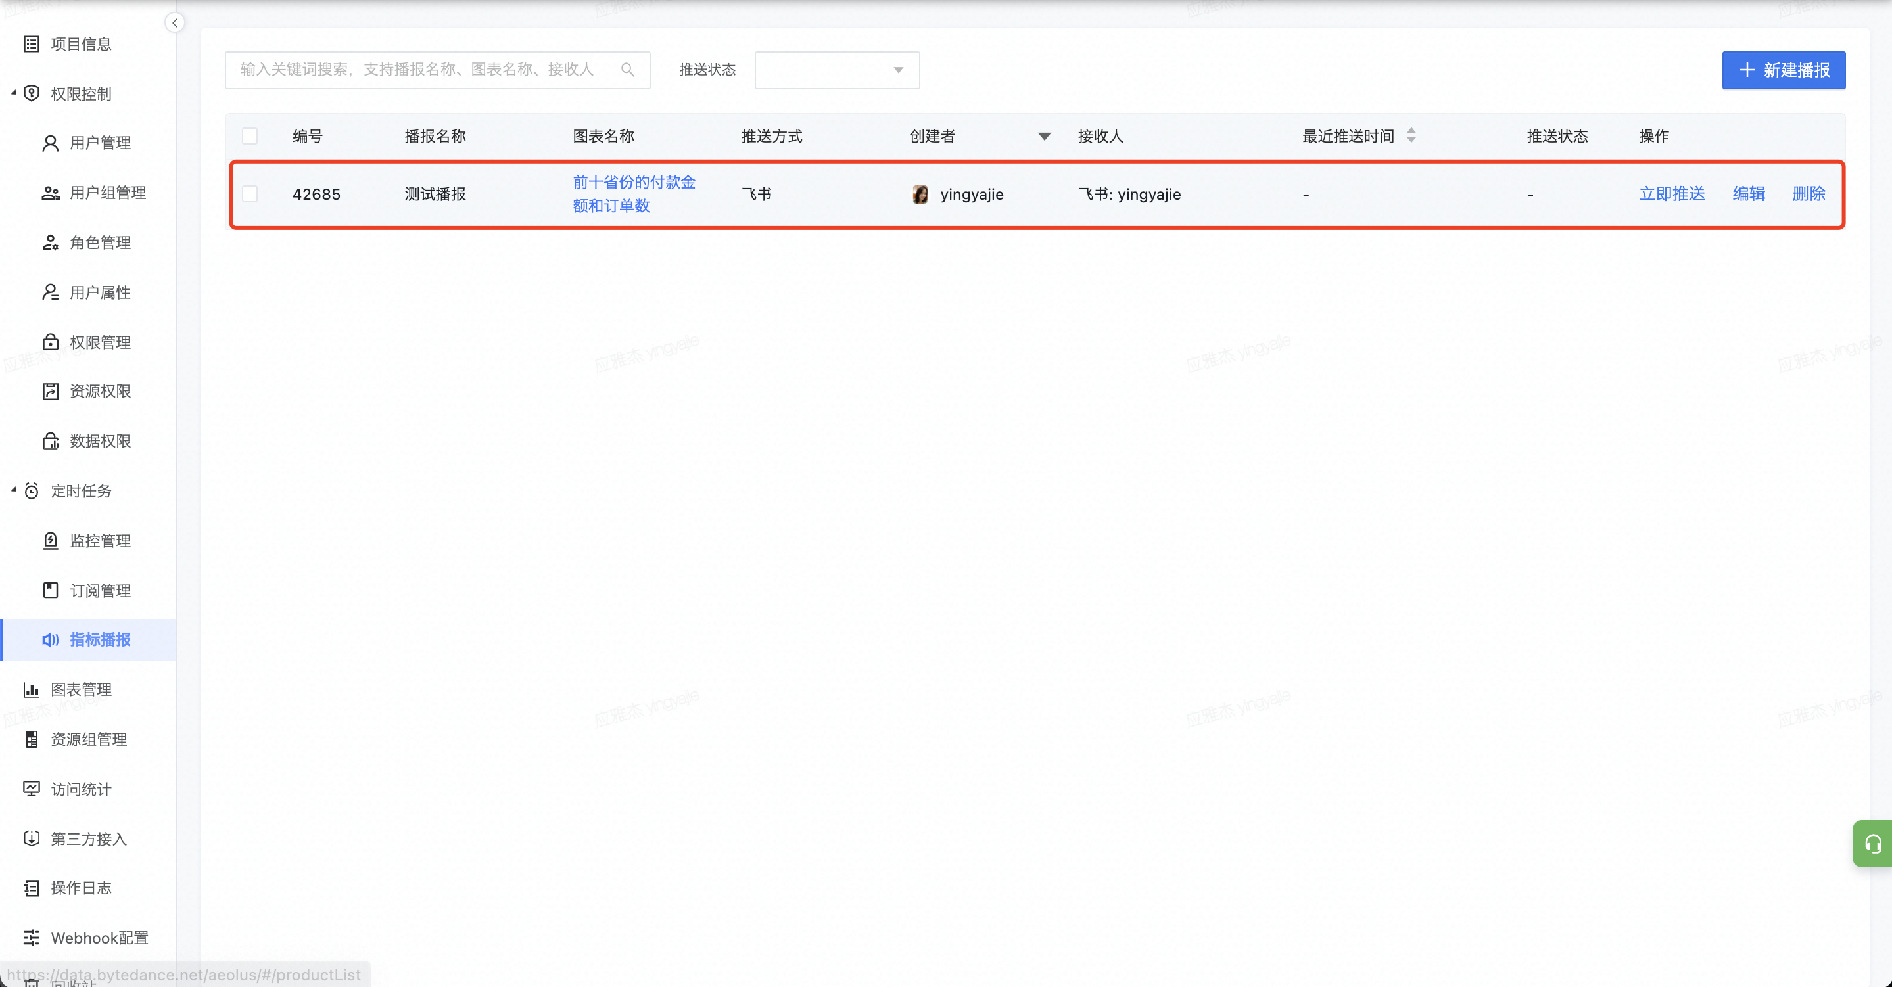Image resolution: width=1892 pixels, height=987 pixels.
Task: Click the 订阅管理 bookmark icon
Action: click(x=50, y=591)
